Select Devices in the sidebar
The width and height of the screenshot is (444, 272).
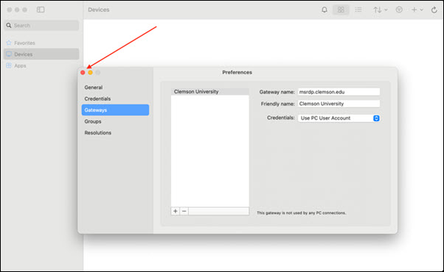pos(41,54)
